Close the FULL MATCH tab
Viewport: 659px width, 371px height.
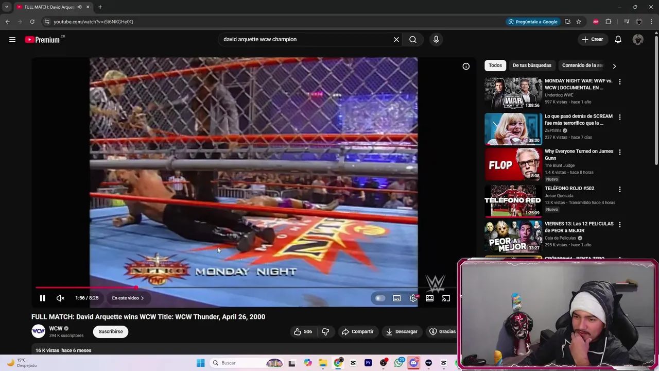(x=88, y=7)
